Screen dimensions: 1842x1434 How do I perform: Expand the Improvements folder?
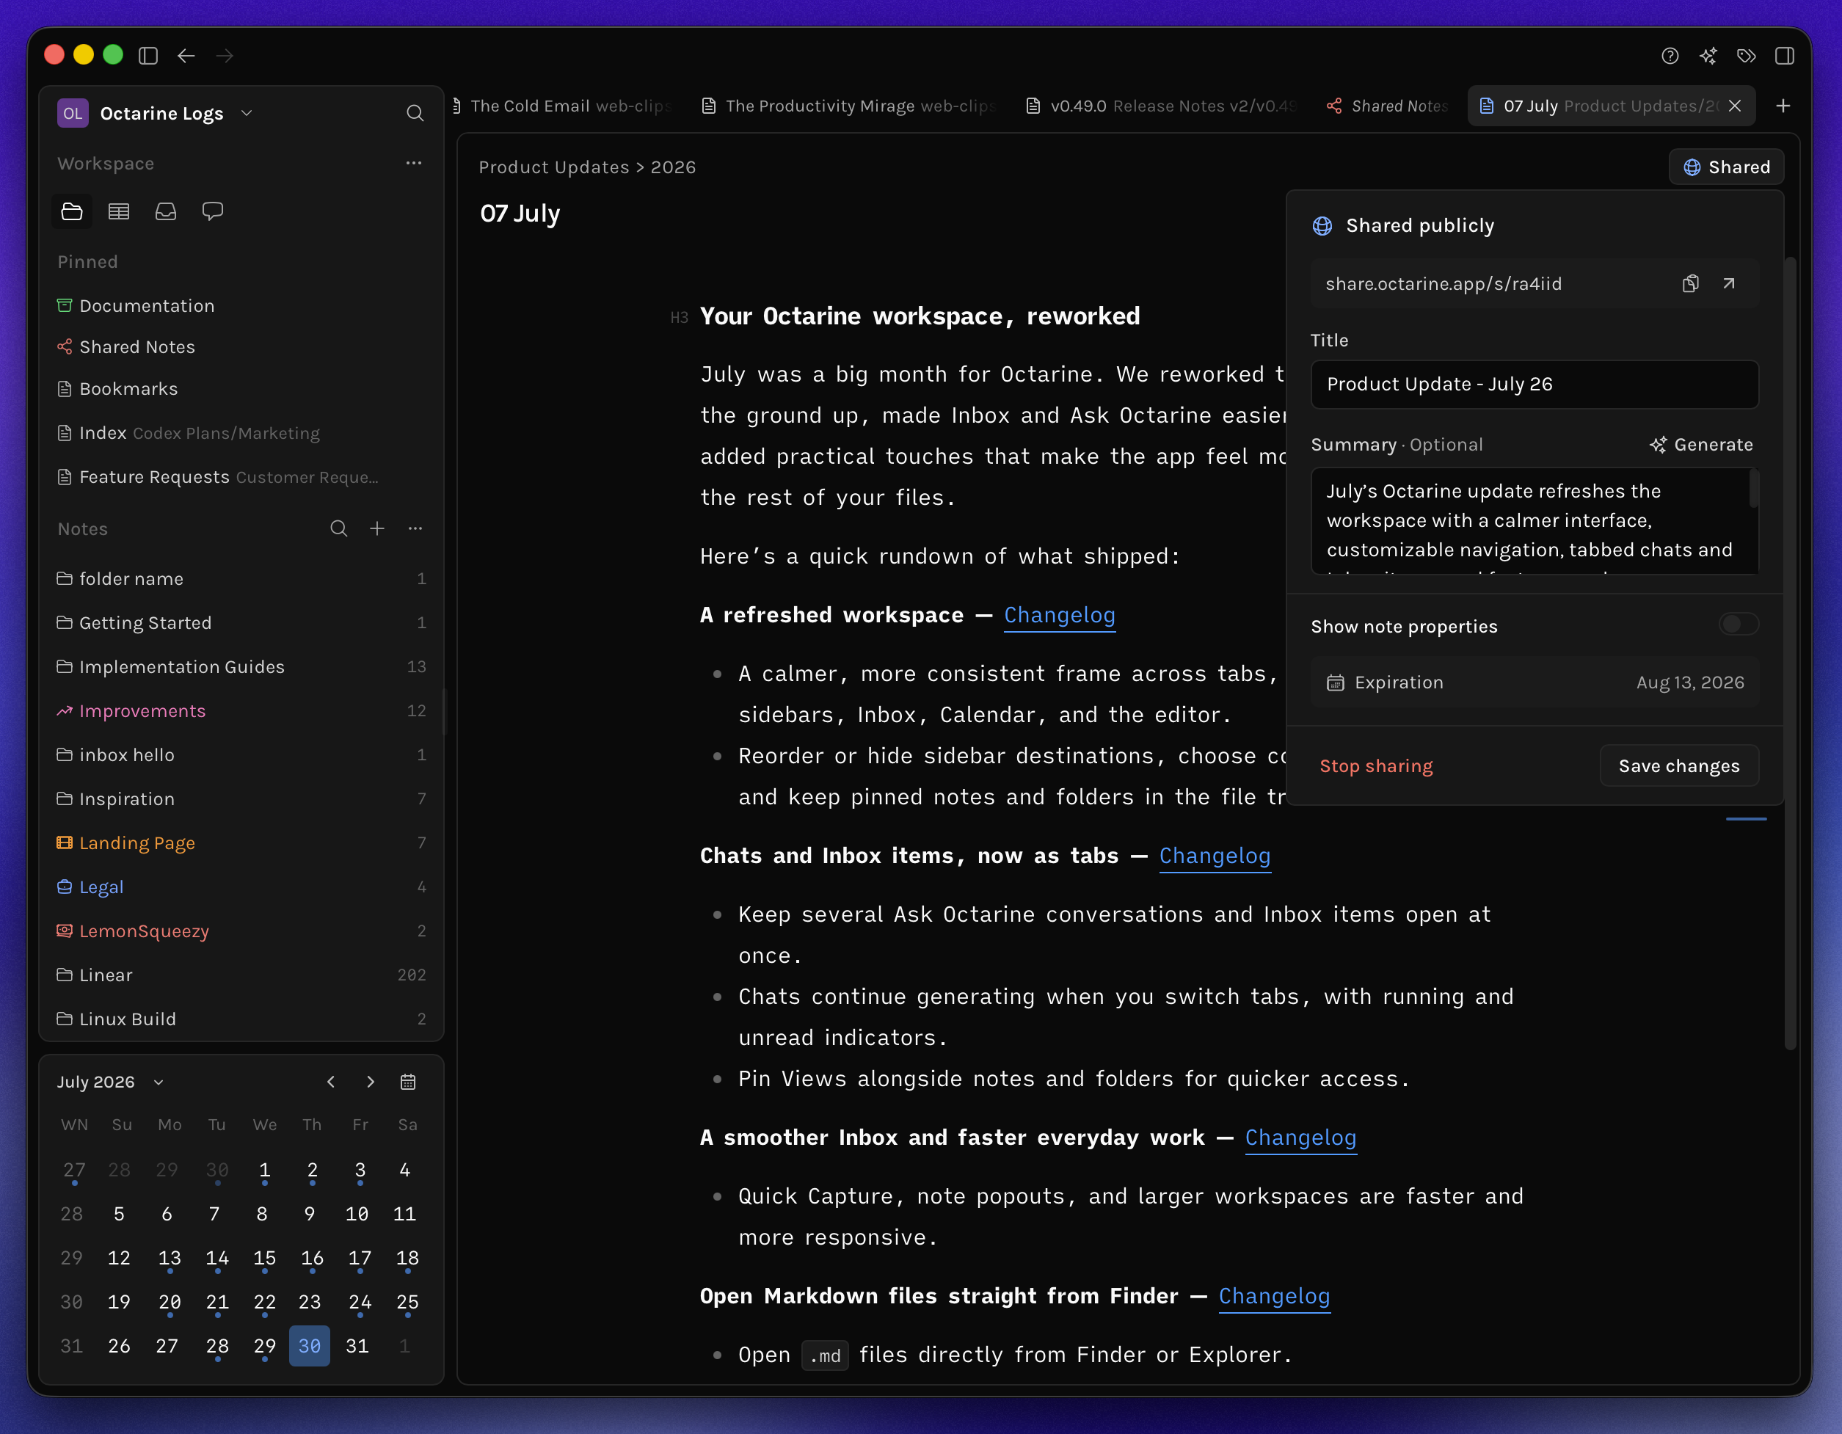coord(241,711)
